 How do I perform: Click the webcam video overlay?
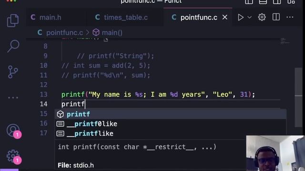tap(275, 153)
